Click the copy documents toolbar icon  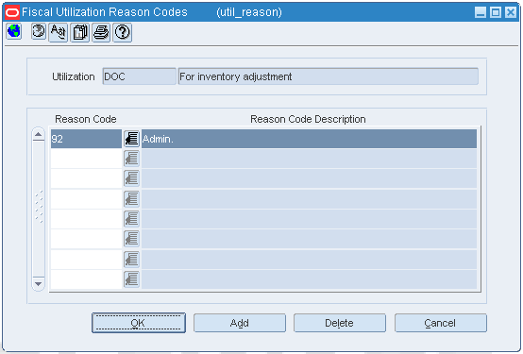point(79,32)
